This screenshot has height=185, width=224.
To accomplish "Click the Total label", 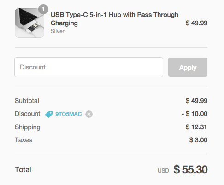I will click(x=23, y=170).
